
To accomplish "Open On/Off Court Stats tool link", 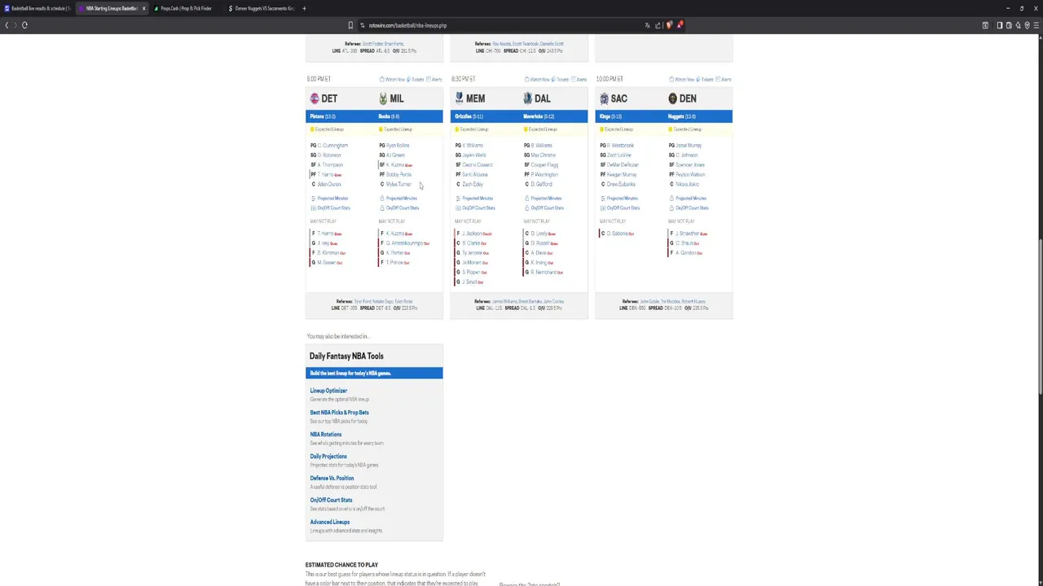I will point(331,501).
